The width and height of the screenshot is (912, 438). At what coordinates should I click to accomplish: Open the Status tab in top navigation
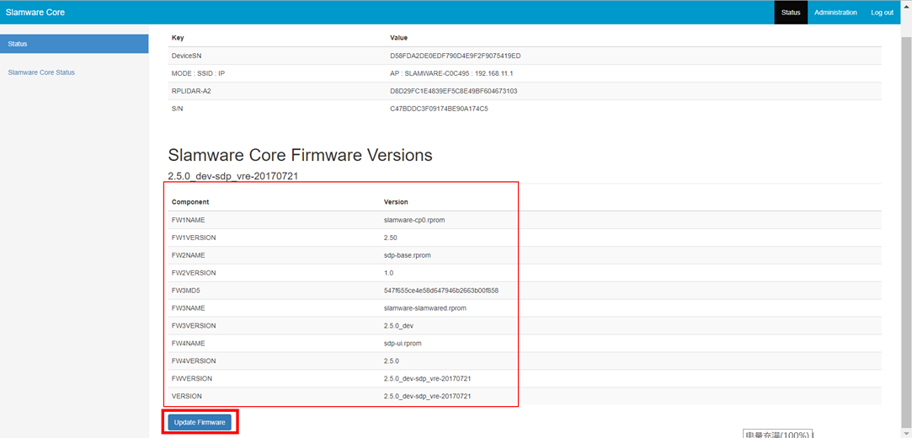tap(791, 13)
